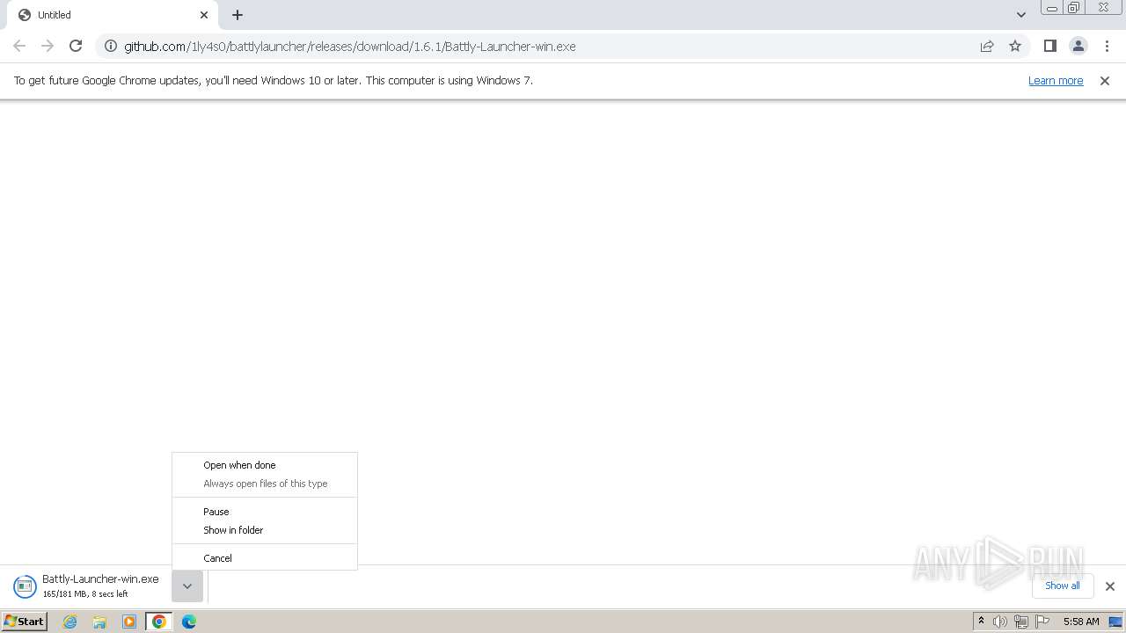Go back to the previous page
The height and width of the screenshot is (633, 1126).
tap(19, 46)
